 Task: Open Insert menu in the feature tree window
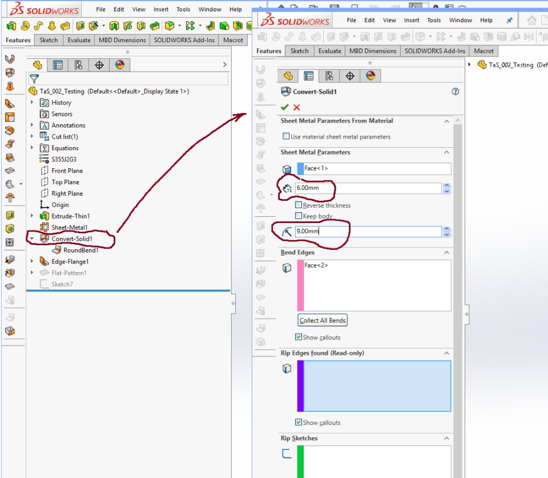coord(161,10)
